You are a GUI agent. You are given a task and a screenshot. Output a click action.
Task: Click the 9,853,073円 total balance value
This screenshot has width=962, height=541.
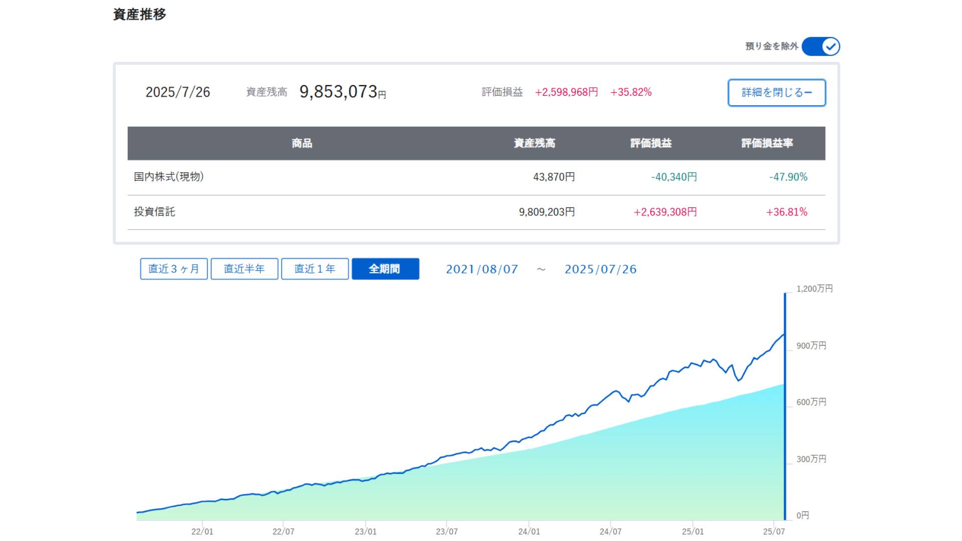343,92
